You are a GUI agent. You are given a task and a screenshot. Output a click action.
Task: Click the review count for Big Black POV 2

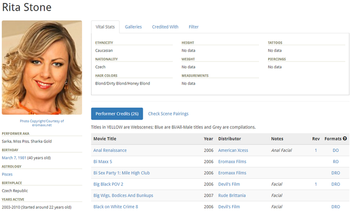(316, 184)
